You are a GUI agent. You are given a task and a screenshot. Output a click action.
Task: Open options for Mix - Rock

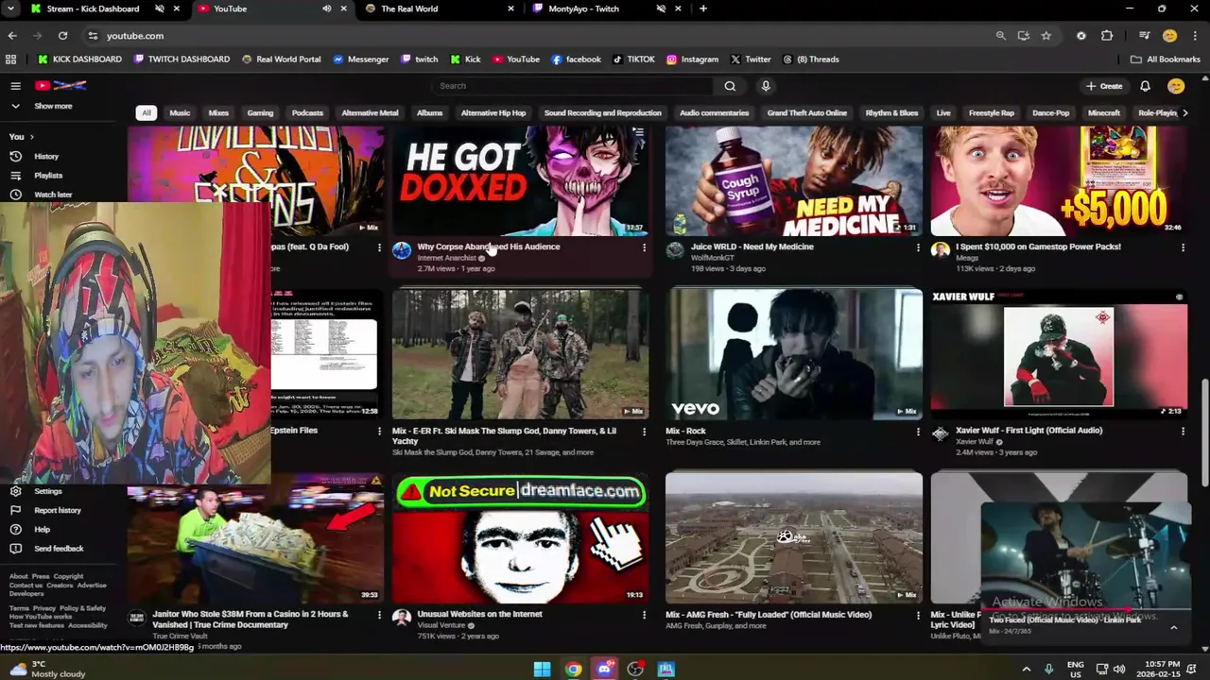[x=917, y=432]
